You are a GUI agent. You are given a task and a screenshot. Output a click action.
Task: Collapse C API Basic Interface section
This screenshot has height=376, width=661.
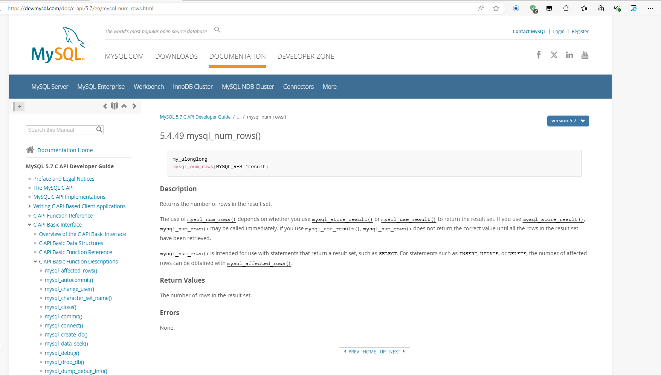29,225
